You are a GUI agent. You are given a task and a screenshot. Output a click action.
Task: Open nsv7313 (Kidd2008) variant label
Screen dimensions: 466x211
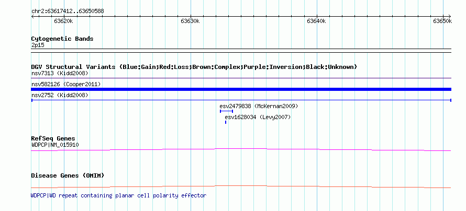click(60, 73)
